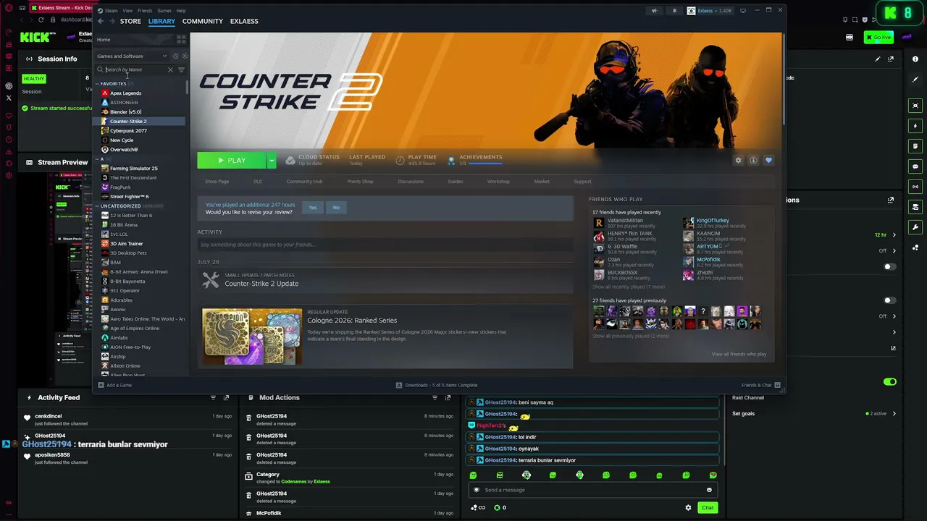Switch to the Store tab
Viewport: 927px width, 521px height.
[130, 21]
